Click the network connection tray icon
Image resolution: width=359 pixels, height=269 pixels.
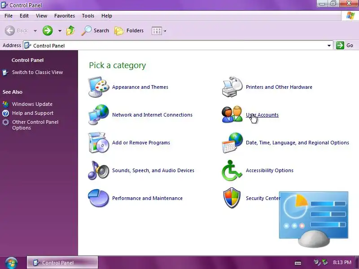(324, 262)
